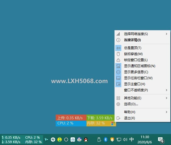Image resolution: width=171 pixels, height=145 pixels.
Task: Select 显示主窗口(H) entry
Action: click(142, 84)
